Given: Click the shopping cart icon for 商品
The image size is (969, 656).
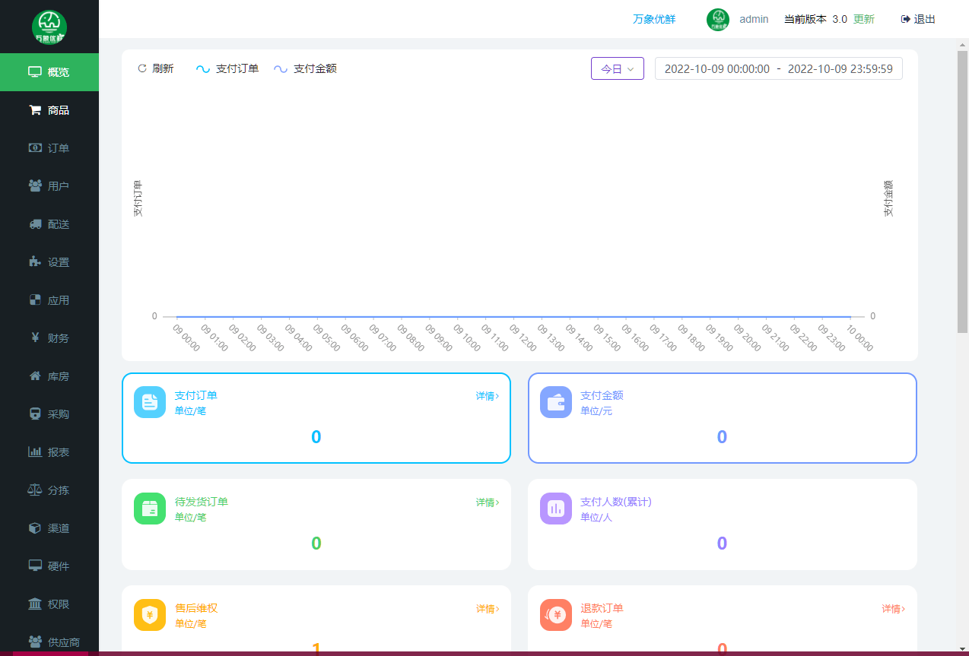Looking at the screenshot, I should coord(35,110).
